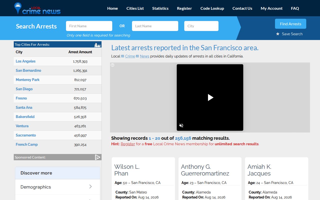Open the Ventura city link
Image resolution: width=320 pixels, height=200 pixels.
(x=22, y=126)
